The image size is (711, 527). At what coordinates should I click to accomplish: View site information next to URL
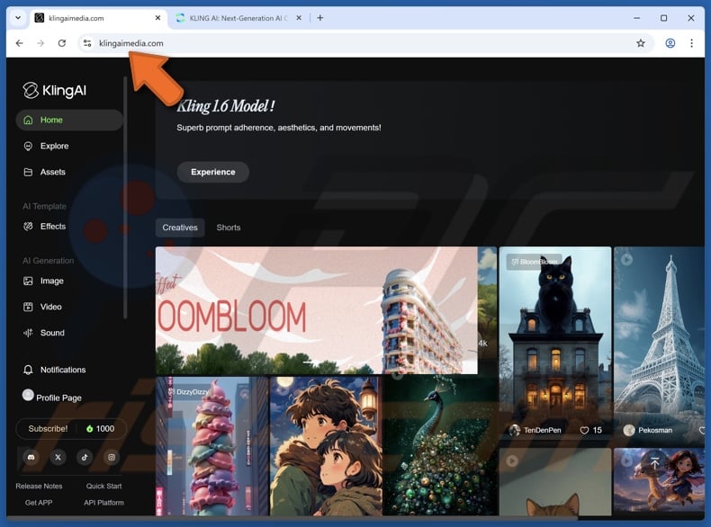(x=86, y=43)
